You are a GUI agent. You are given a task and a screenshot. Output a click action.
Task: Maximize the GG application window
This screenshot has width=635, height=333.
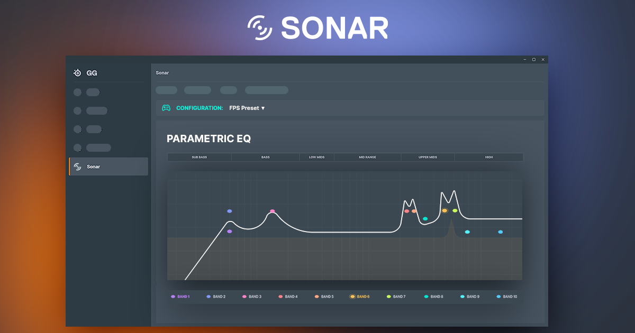(533, 60)
